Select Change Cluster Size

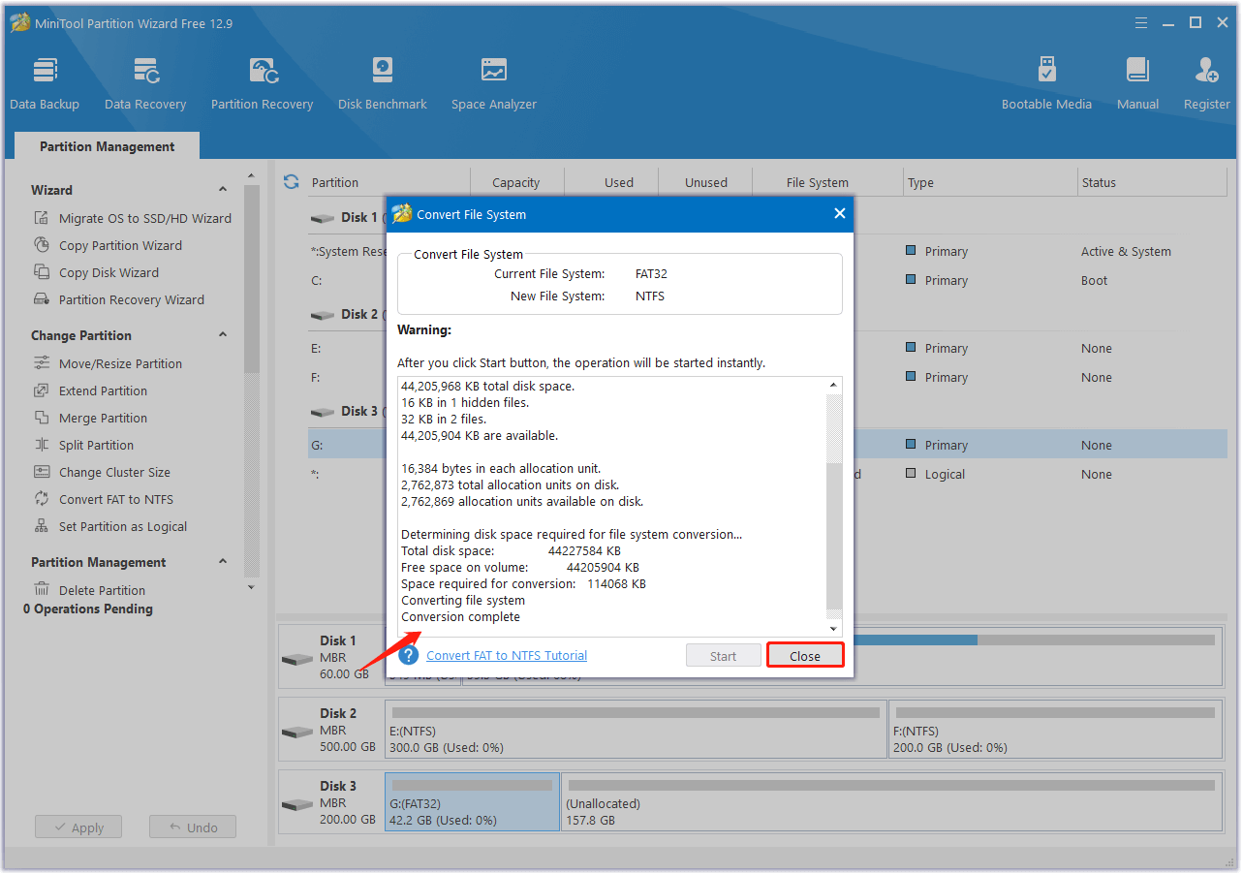pos(102,472)
